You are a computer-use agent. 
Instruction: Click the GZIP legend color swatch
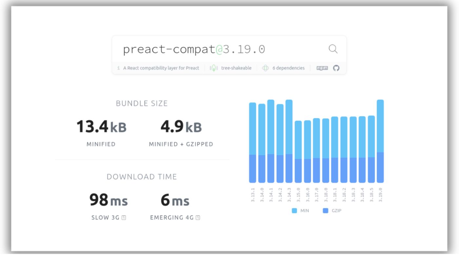(325, 211)
